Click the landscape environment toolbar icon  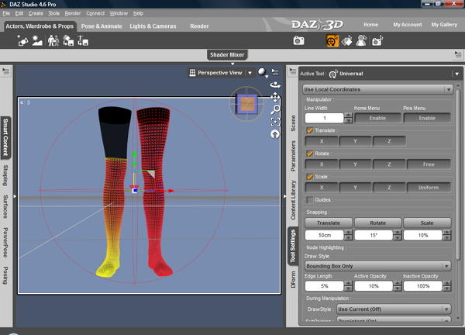tap(37, 40)
